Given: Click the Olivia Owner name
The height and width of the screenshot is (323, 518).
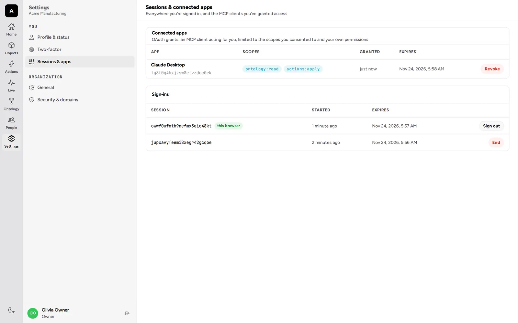Looking at the screenshot, I should tap(55, 310).
